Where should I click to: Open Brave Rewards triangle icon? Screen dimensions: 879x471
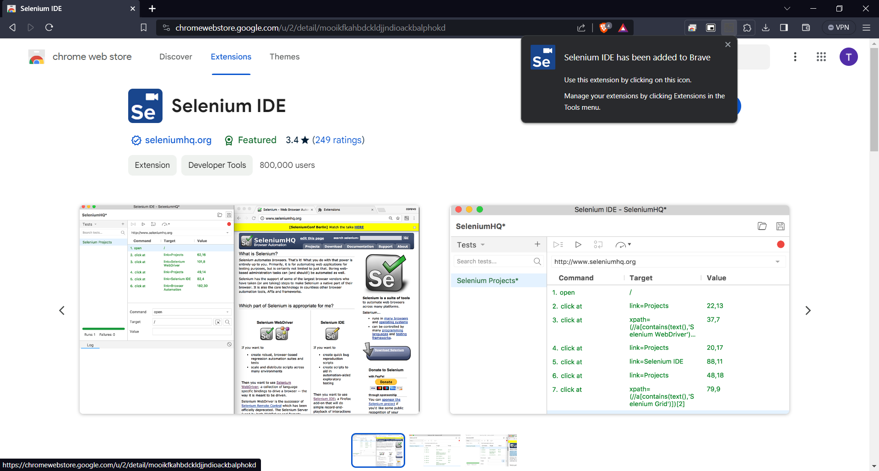[x=623, y=28]
